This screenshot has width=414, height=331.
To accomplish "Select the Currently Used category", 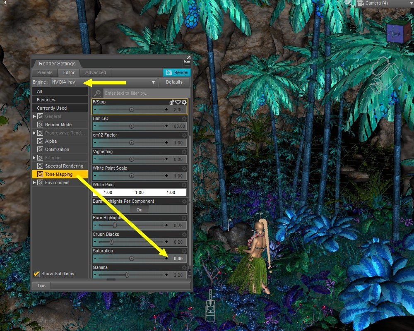I will [60, 108].
